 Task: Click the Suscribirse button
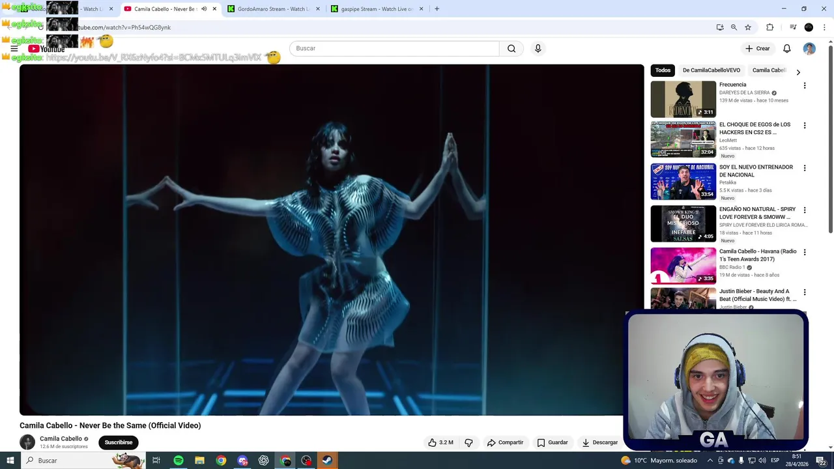(x=119, y=442)
